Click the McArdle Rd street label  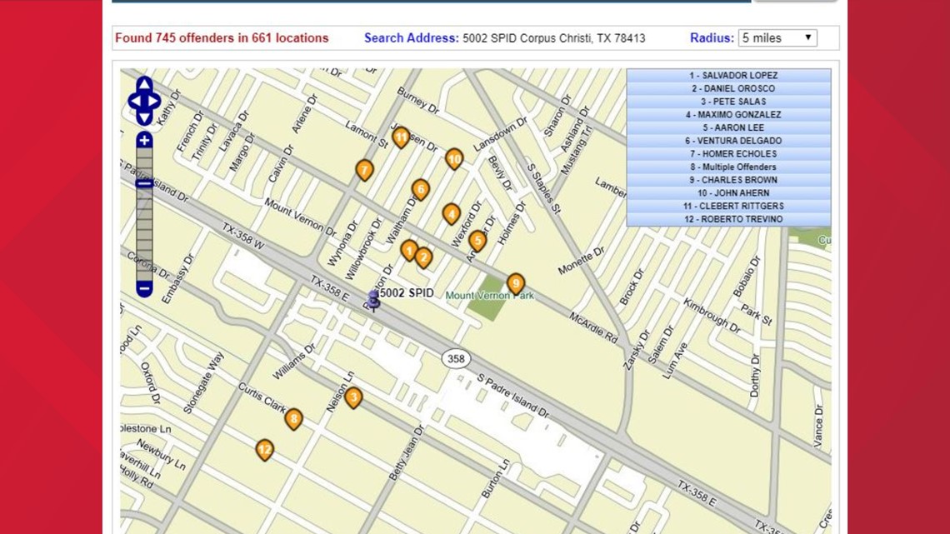pyautogui.click(x=593, y=326)
